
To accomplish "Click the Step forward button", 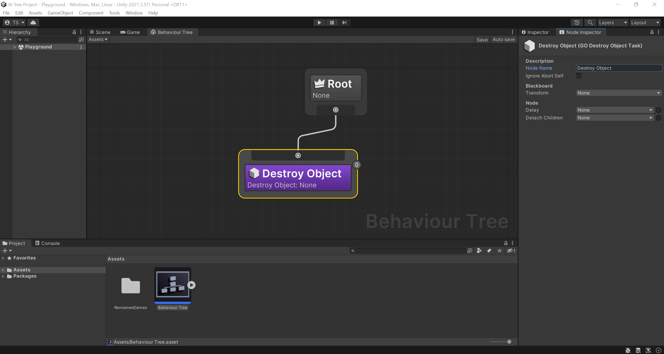I will coord(344,23).
